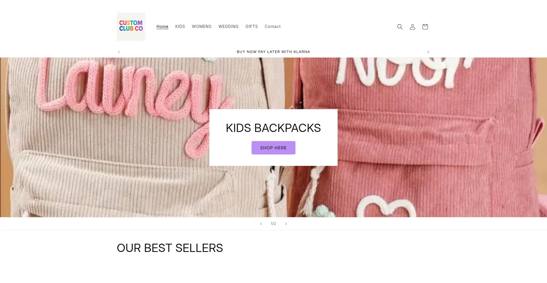Click the Custom Club Co logo

click(131, 27)
